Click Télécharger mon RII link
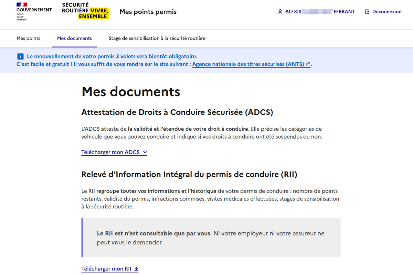413x275 pixels. pyautogui.click(x=110, y=269)
